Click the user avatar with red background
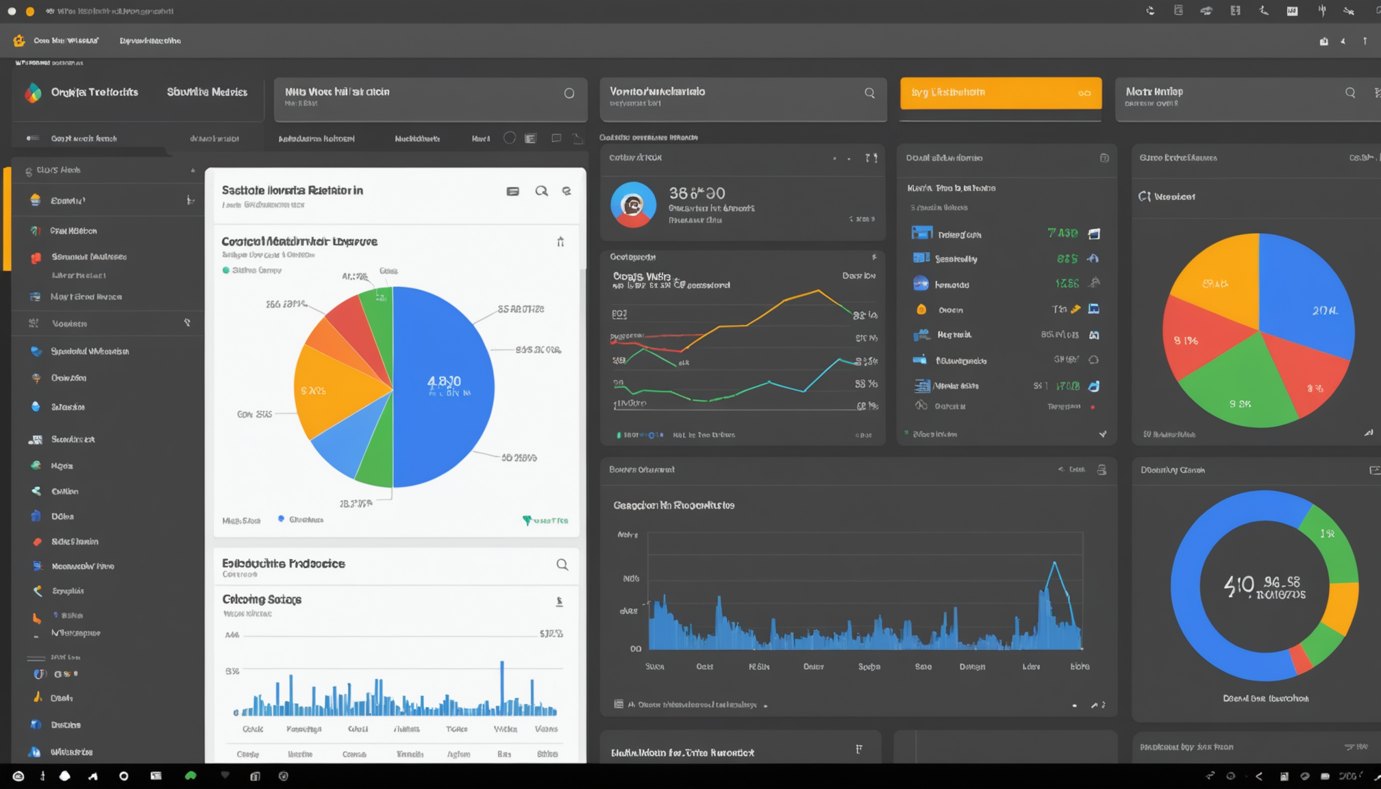The image size is (1381, 789). click(x=634, y=204)
